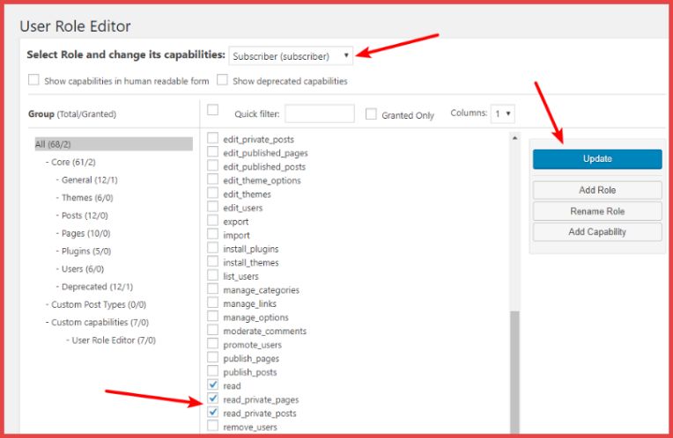Click the capabilities list scrollbar thumb
673x438 pixels.
[x=514, y=372]
